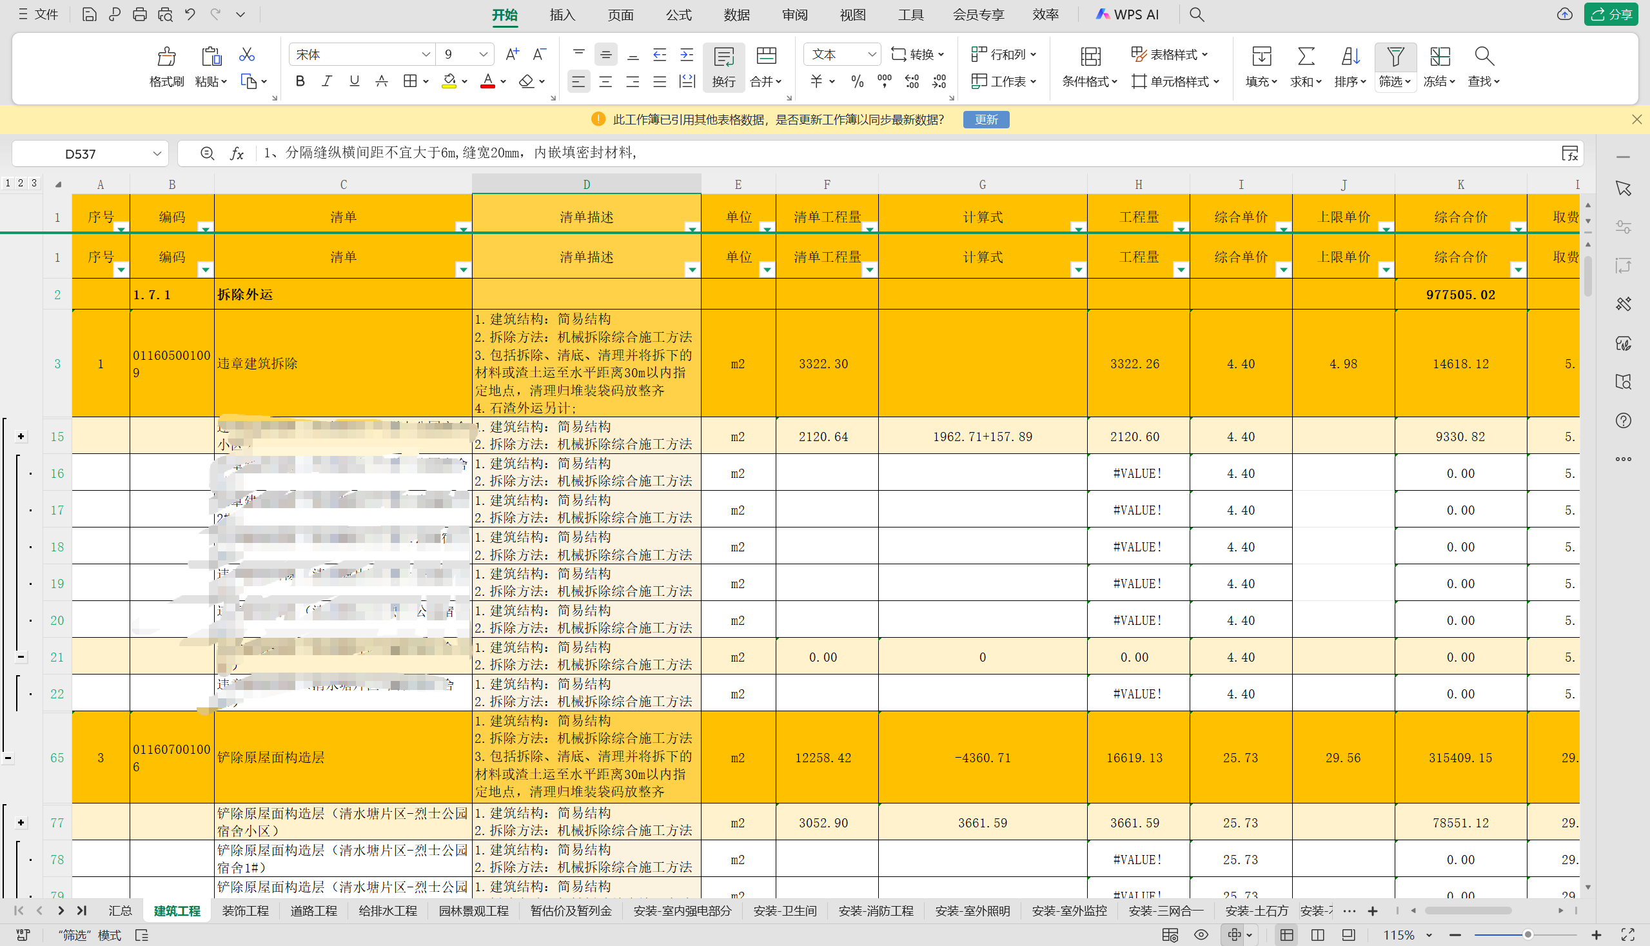Click the Undo arrow icon
The image size is (1650, 946).
[190, 14]
